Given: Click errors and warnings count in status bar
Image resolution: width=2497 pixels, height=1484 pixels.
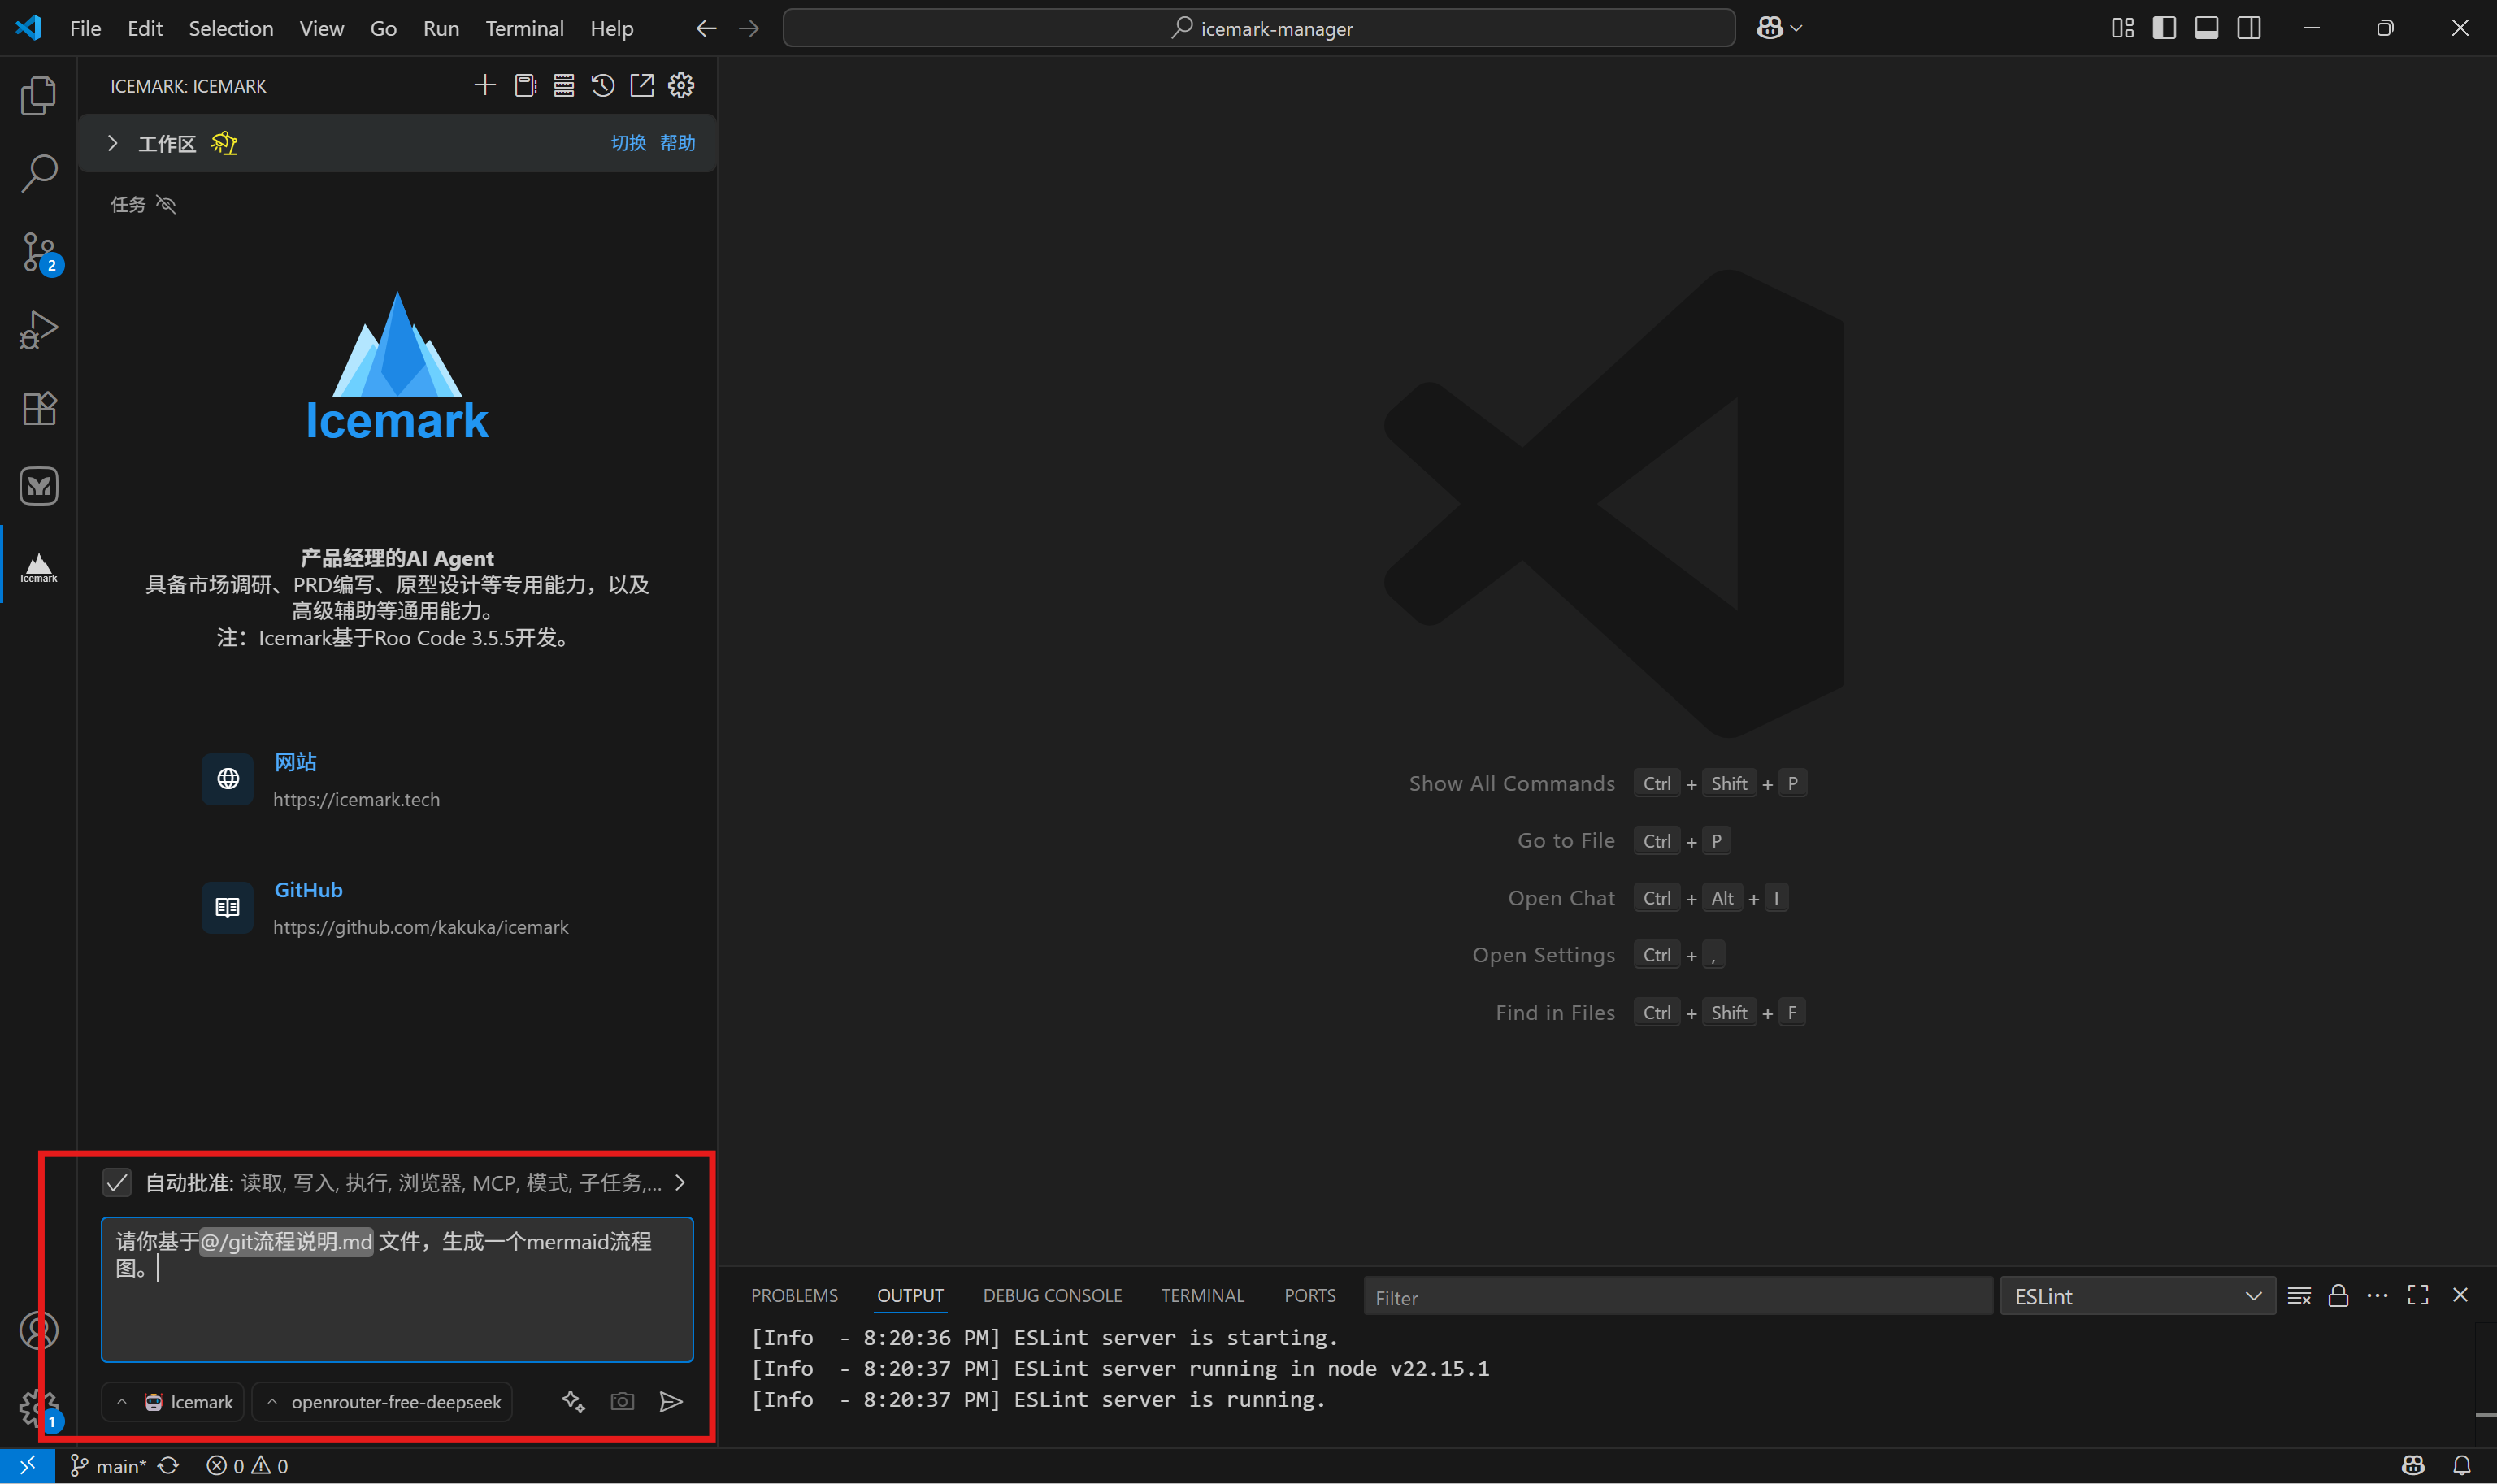Looking at the screenshot, I should click(247, 1466).
